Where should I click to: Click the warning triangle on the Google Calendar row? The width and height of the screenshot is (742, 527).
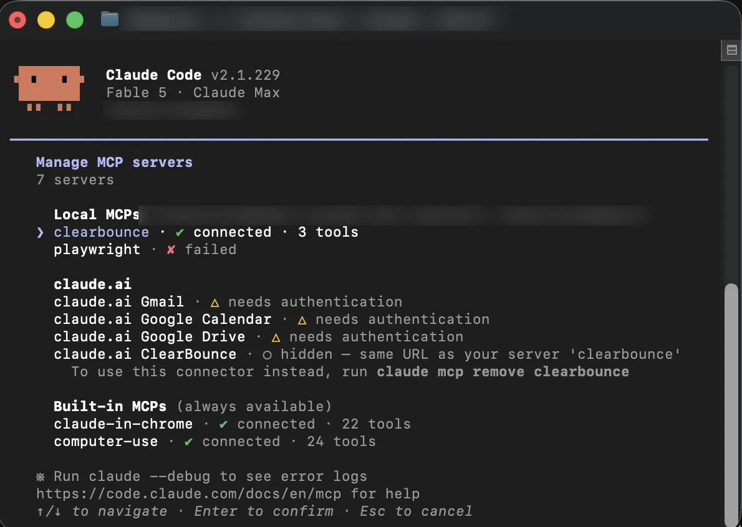tap(302, 320)
